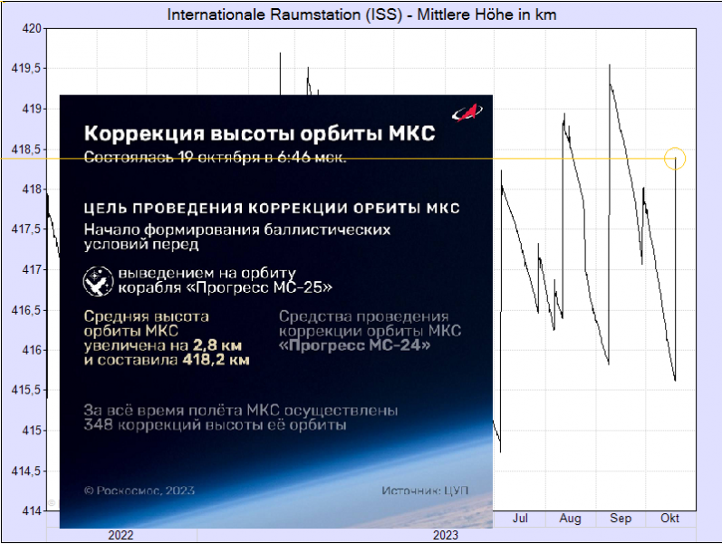722x544 pixels.
Task: Click the red Roscosmos logo
Action: pos(467,114)
